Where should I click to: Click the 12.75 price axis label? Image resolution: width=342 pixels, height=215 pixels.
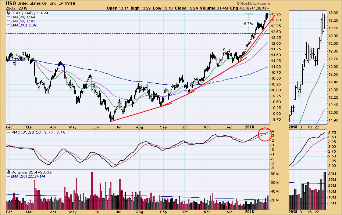(x=275, y=26)
